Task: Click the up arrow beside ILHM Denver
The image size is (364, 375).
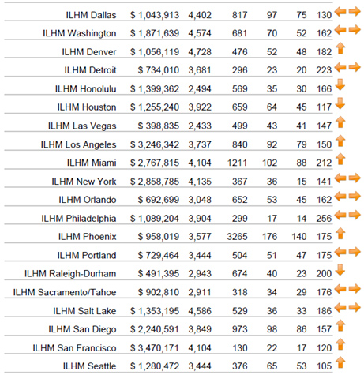Action: (x=340, y=49)
